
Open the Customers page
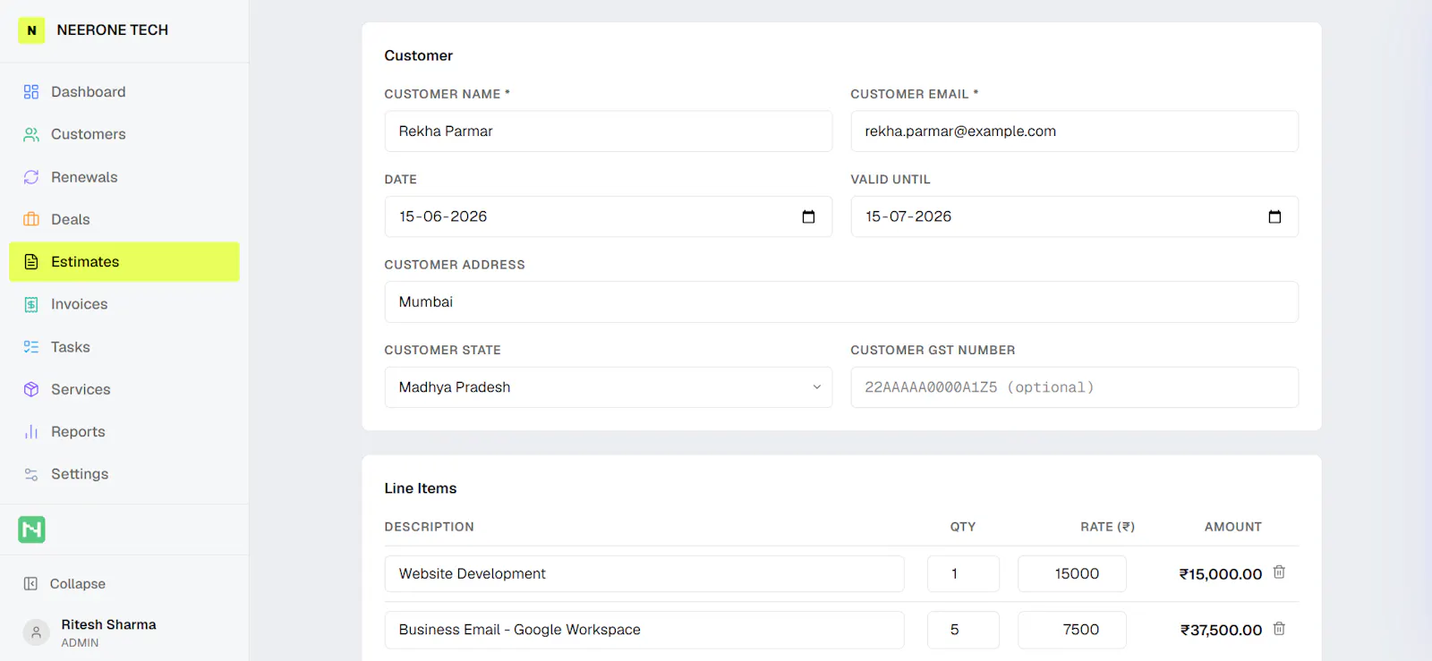point(124,134)
